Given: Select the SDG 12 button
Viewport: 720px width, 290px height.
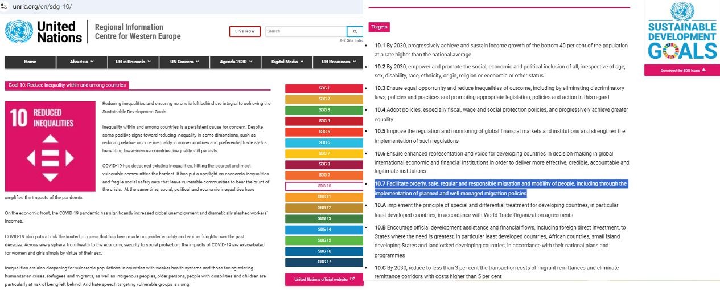Looking at the screenshot, I should [324, 207].
